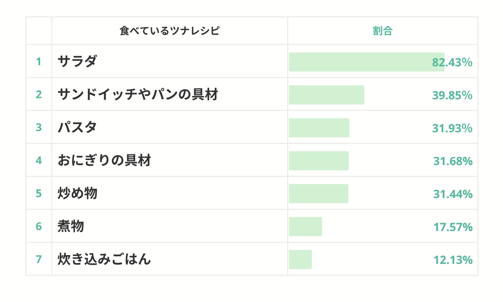Click the 食べているツナレシピ column header
Screen dimensions: 503x302
169,31
